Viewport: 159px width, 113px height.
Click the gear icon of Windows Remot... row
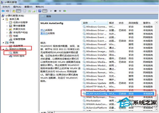pos(84,73)
